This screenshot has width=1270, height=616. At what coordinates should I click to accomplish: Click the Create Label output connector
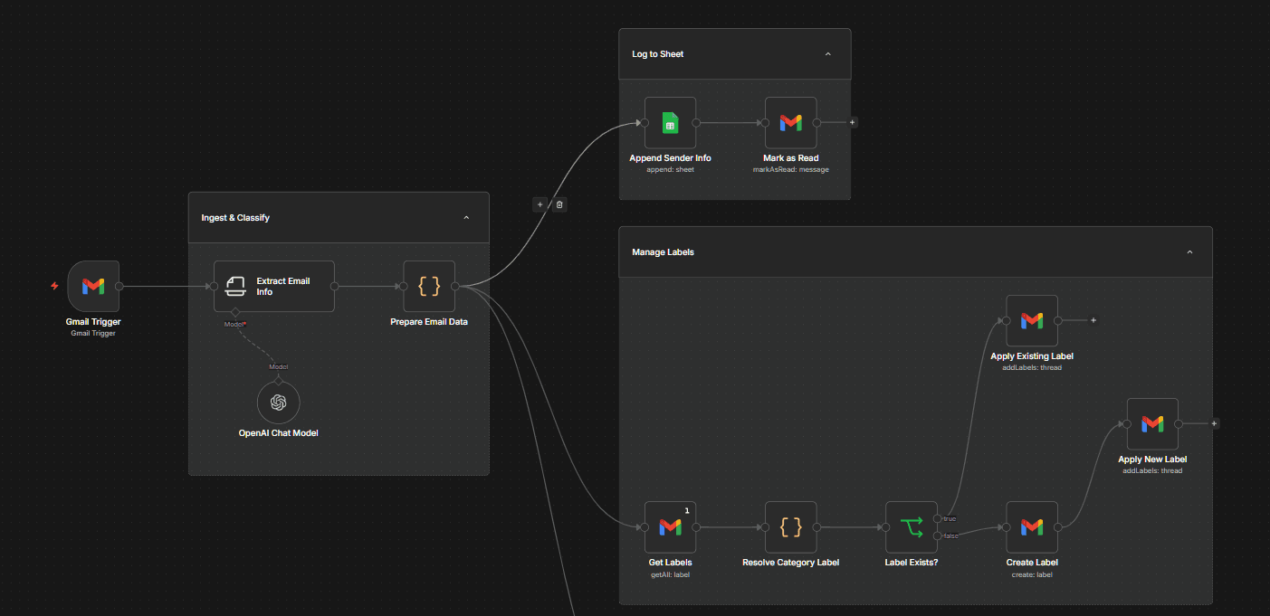point(1058,526)
